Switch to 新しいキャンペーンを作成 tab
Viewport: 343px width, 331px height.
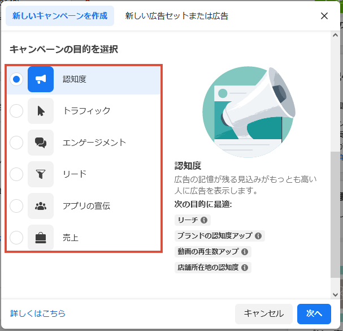point(60,16)
